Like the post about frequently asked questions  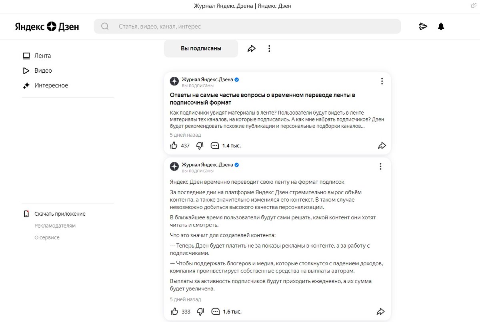(x=174, y=145)
